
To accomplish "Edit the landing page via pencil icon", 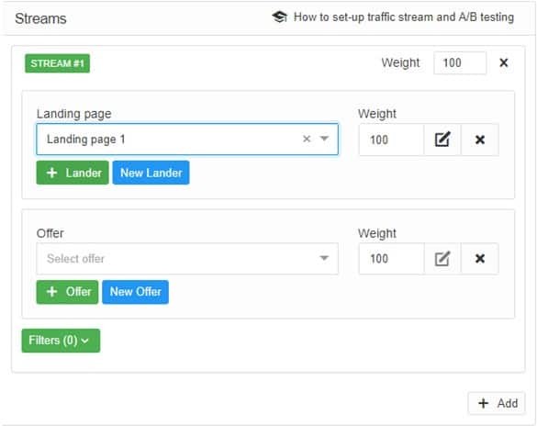I will [x=442, y=140].
